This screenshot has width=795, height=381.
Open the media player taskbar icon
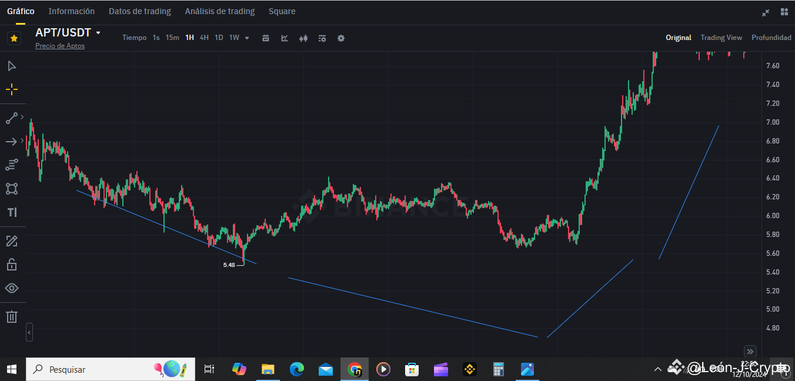click(x=383, y=369)
